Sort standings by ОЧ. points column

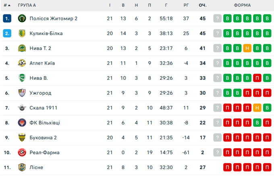(x=203, y=5)
